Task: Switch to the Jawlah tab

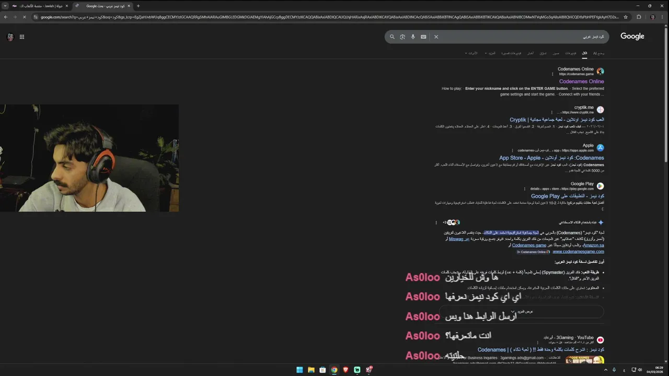Action: [40, 6]
